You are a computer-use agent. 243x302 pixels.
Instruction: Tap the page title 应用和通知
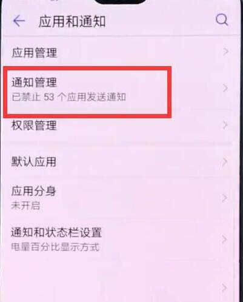[x=72, y=21]
